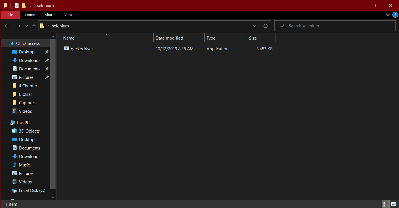Click the search magnifier icon
The height and width of the screenshot is (208, 399).
[281, 26]
